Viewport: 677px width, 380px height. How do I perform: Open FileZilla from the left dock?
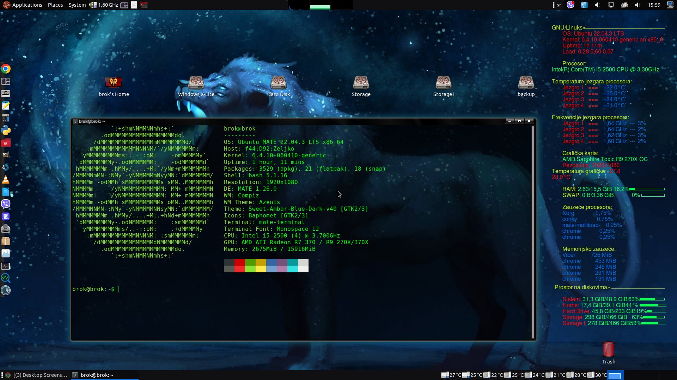pyautogui.click(x=6, y=143)
